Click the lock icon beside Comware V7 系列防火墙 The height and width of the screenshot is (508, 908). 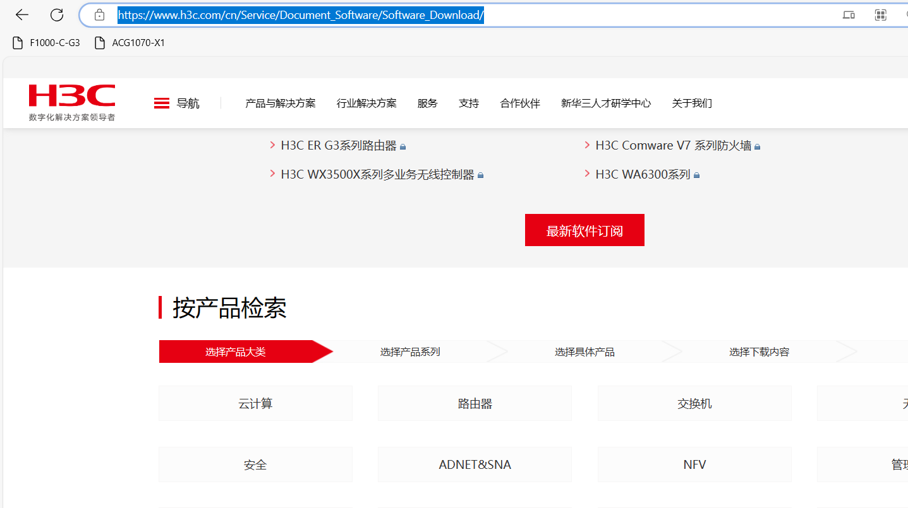point(758,147)
